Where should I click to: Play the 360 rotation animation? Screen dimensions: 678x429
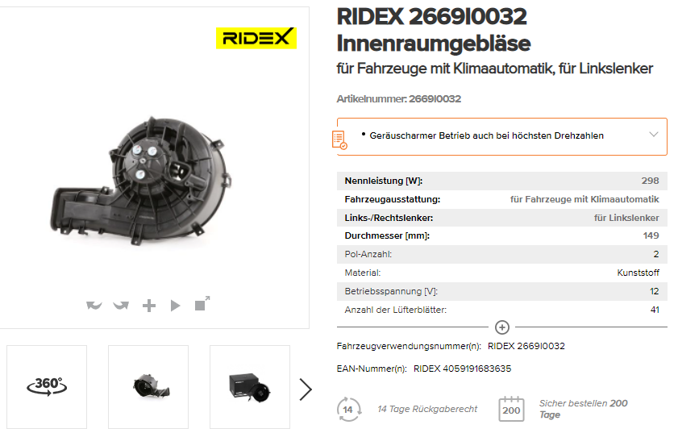(x=175, y=306)
